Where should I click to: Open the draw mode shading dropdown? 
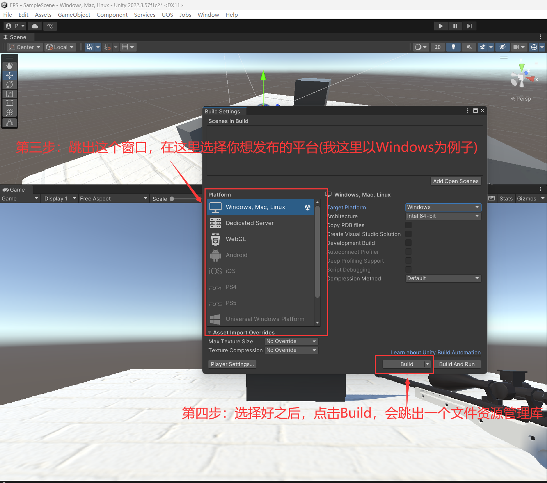[x=421, y=47]
